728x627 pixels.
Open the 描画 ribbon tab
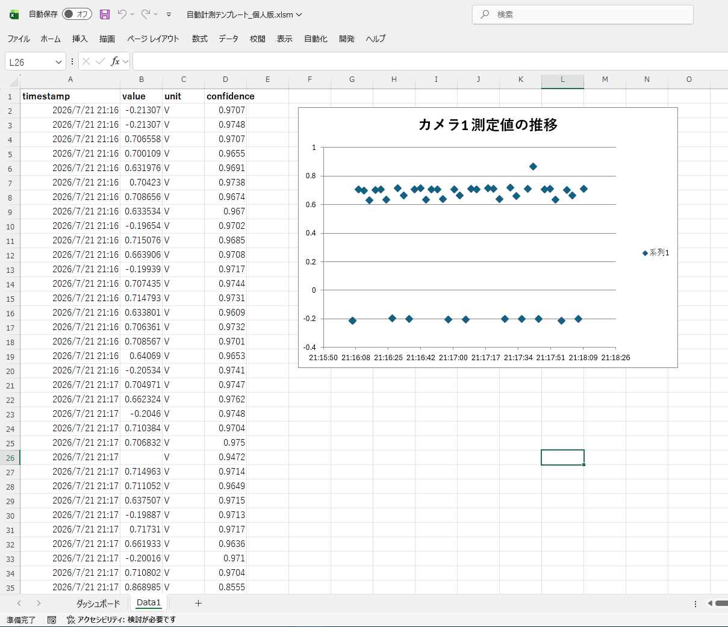107,39
